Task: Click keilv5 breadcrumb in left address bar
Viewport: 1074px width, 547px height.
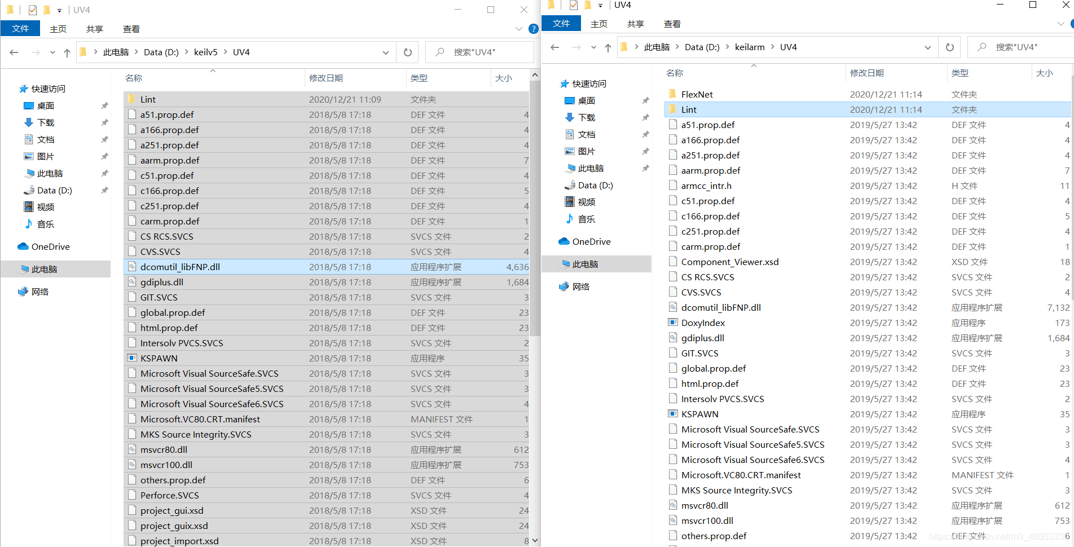Action: pos(205,52)
